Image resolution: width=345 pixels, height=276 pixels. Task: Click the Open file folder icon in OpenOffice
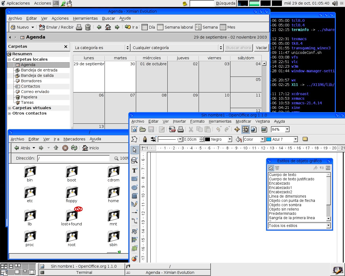pyautogui.click(x=143, y=130)
